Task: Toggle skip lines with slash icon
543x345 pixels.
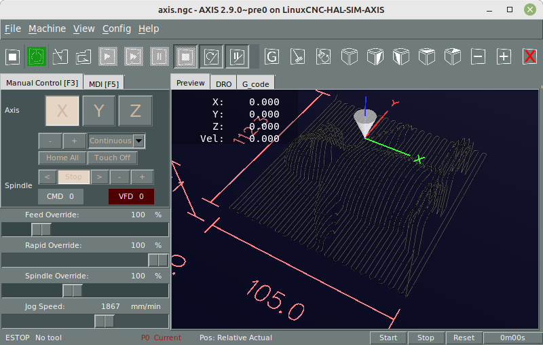Action: 211,56
